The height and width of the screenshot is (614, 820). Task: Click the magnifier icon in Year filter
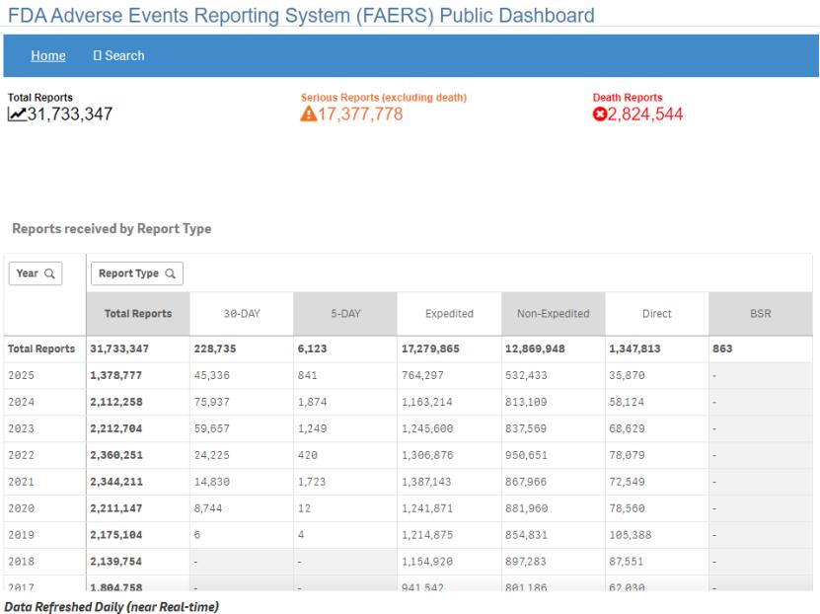tap(49, 273)
